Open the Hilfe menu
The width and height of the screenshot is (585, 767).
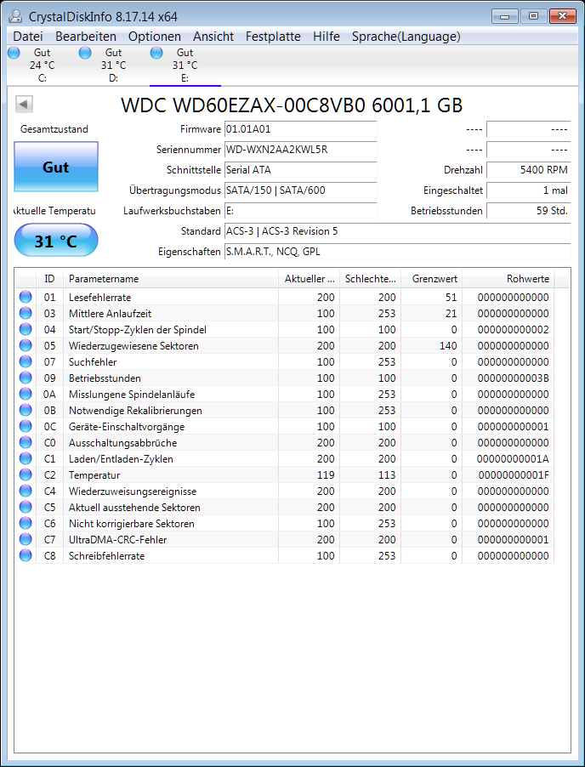[327, 37]
